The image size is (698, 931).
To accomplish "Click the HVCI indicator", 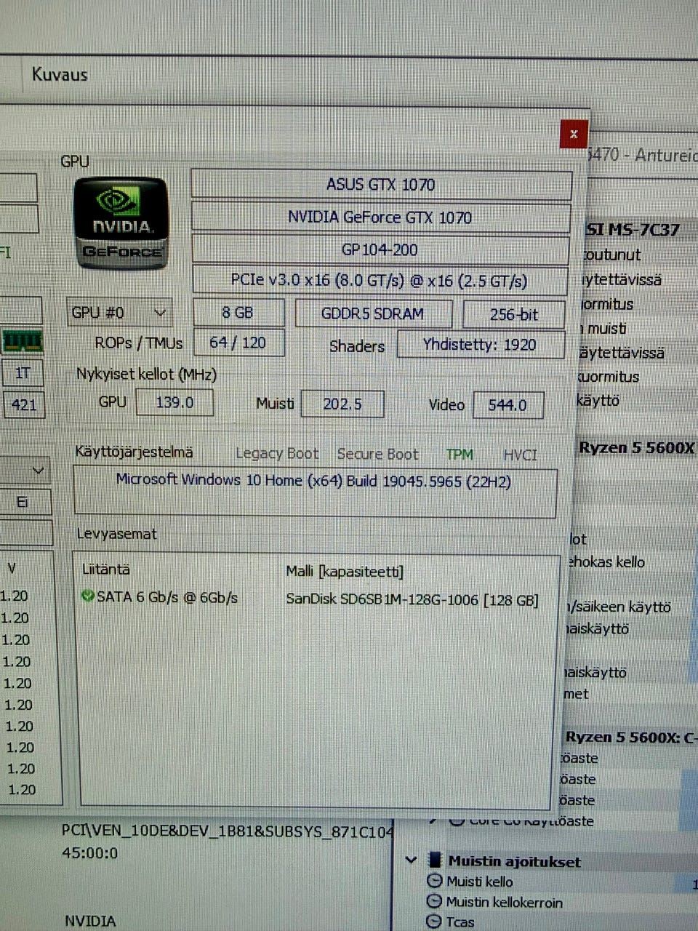I will [x=521, y=455].
